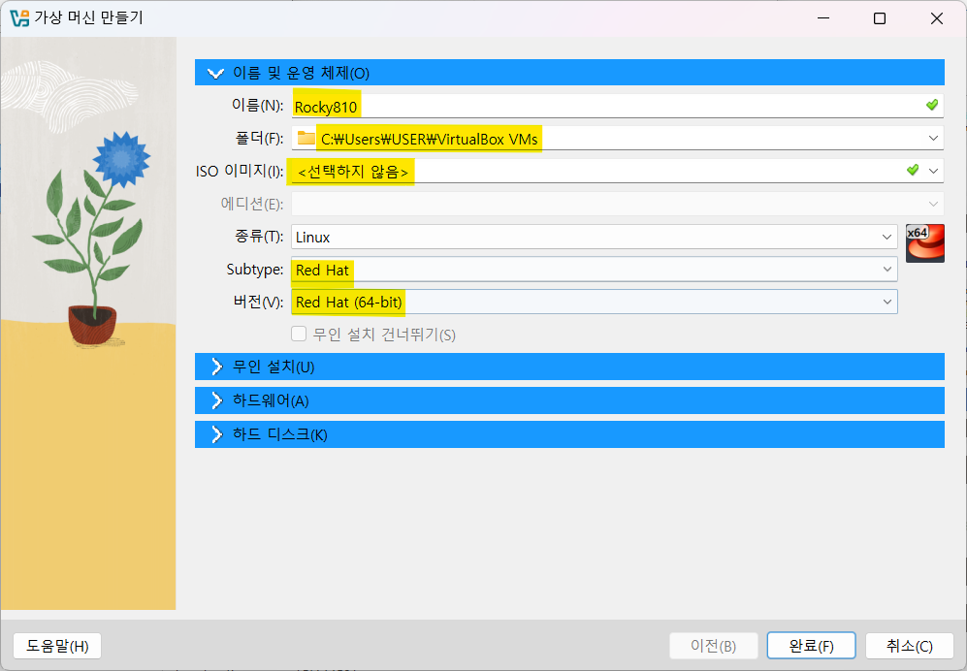Click the ISO 이미지(I): label

240,171
